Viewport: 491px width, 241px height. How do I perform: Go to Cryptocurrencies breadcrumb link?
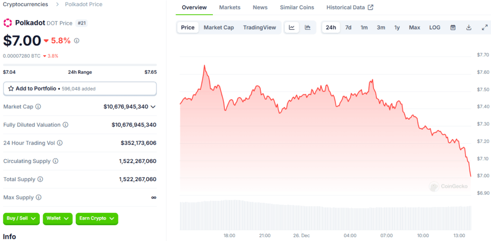coord(26,4)
